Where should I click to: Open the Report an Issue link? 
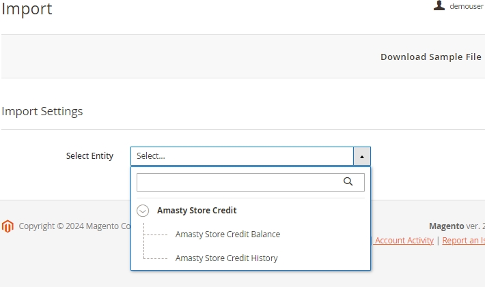(463, 241)
